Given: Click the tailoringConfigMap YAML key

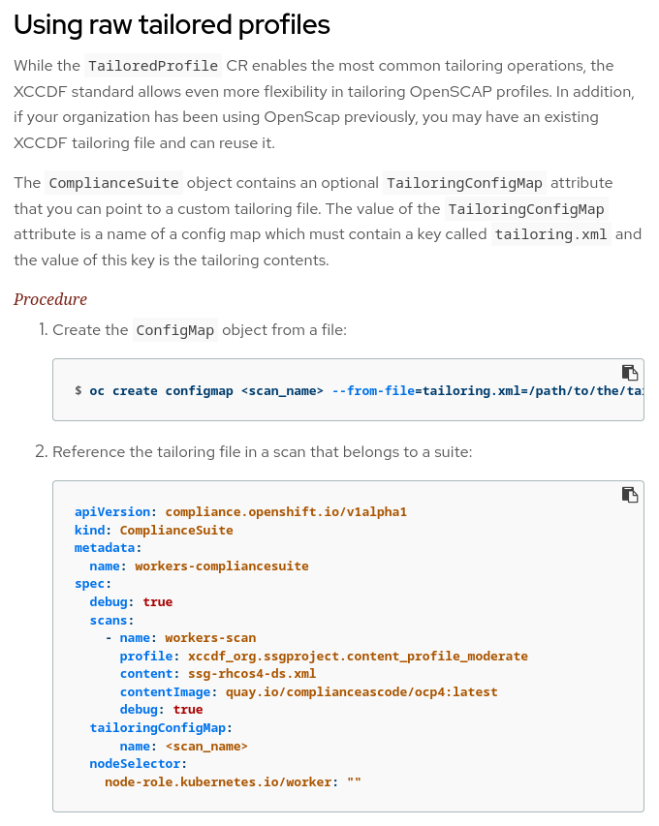Looking at the screenshot, I should (x=159, y=727).
